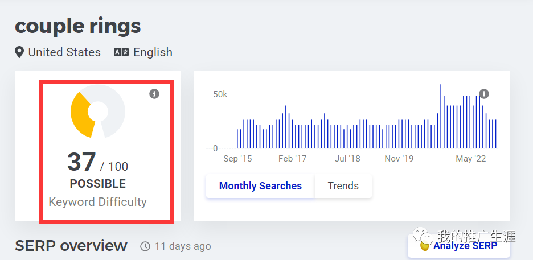Select the United States location label

64,52
